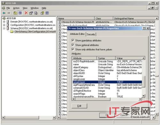The height and width of the screenshot is (125, 160).
Task: Click the red Delete X toolbar icon
Action: click(26, 13)
